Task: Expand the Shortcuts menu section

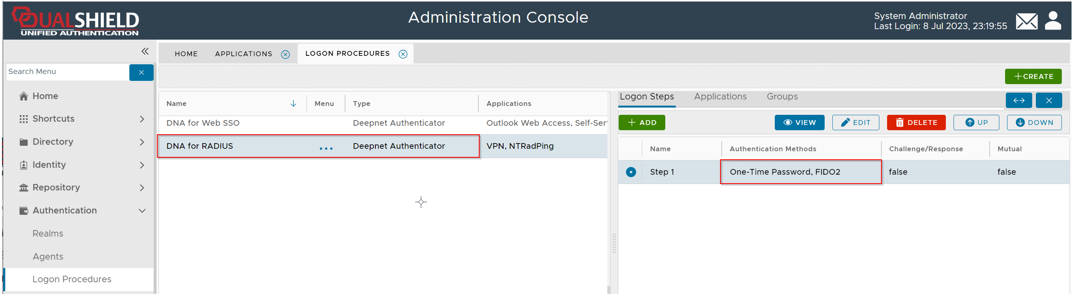Action: 142,119
